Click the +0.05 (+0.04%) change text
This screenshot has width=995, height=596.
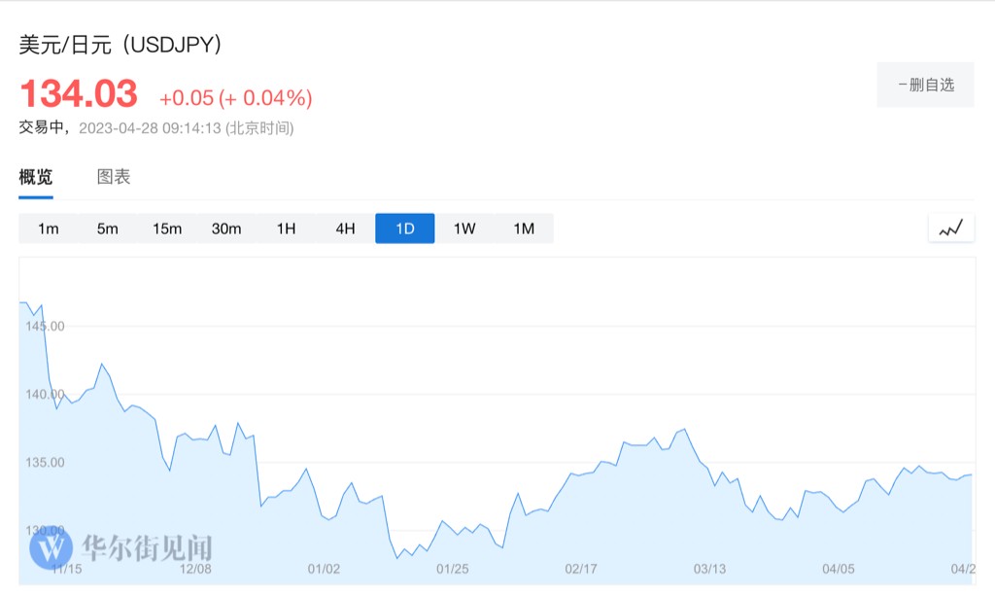click(236, 97)
